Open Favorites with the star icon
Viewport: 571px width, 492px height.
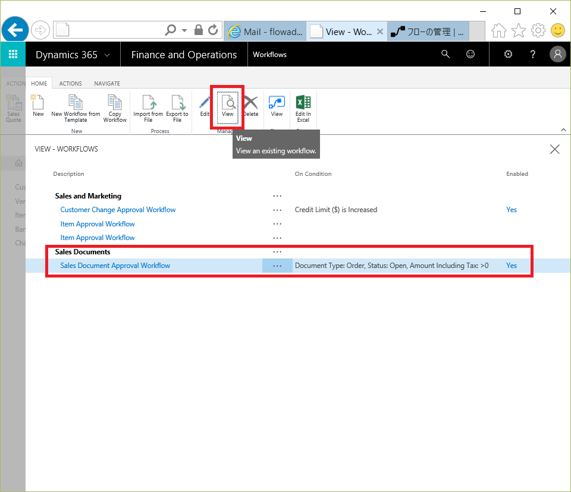519,30
